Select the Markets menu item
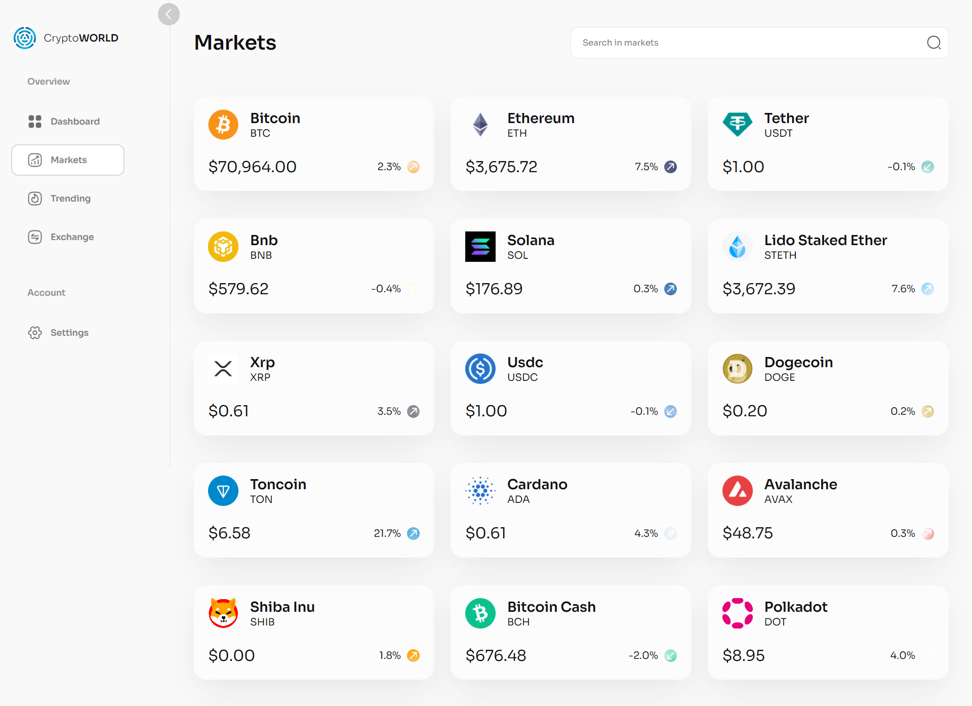The image size is (972, 706). click(x=68, y=160)
